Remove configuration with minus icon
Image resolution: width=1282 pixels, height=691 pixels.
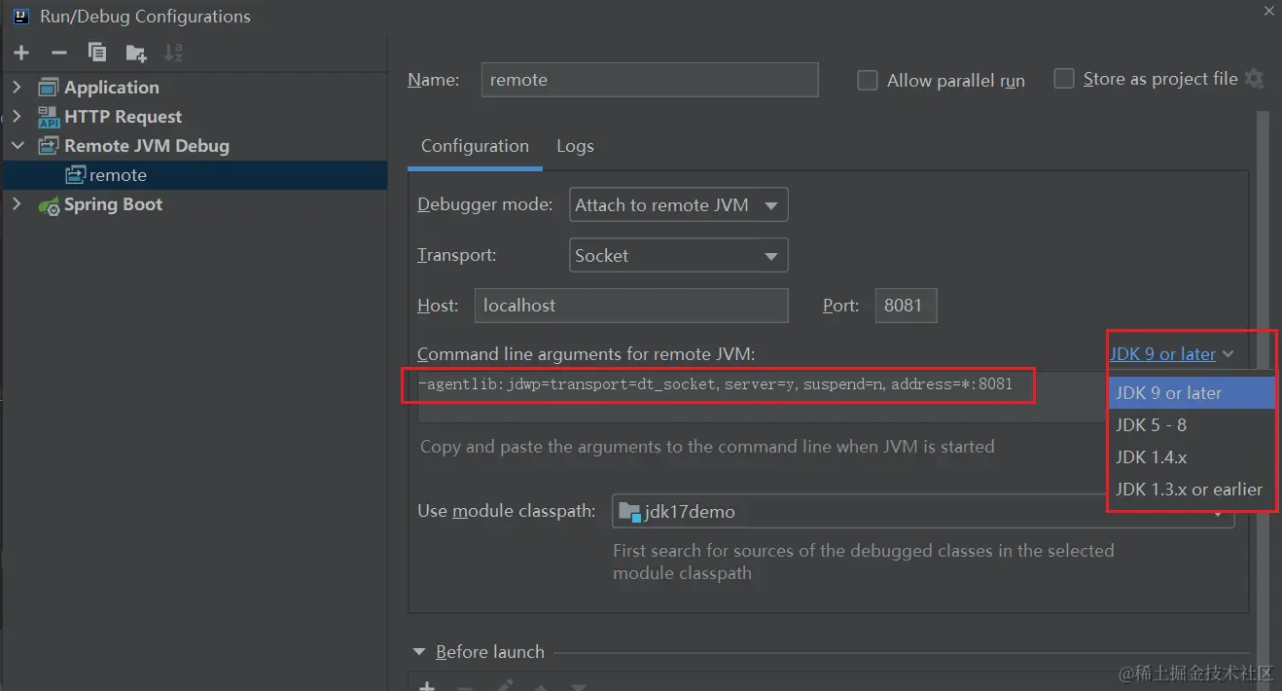click(59, 53)
